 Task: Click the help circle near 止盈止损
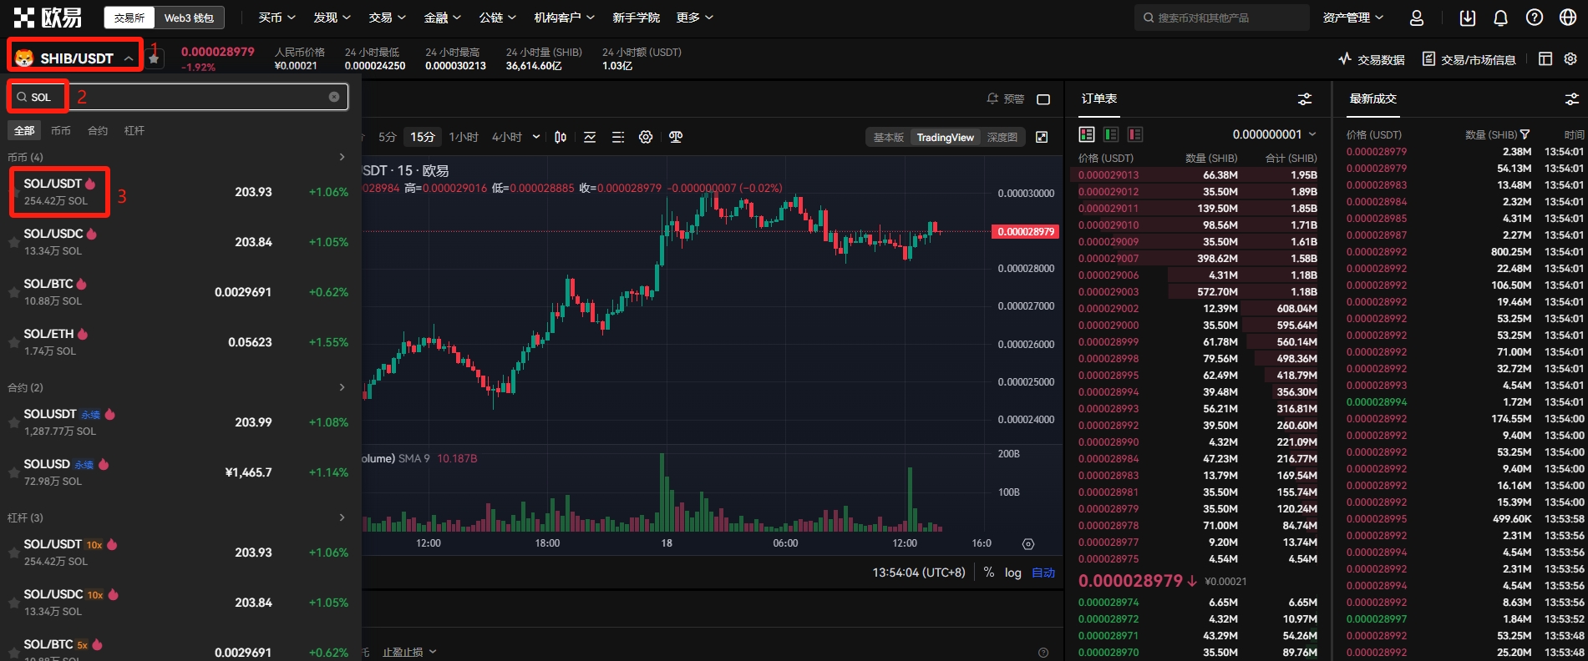1043,653
